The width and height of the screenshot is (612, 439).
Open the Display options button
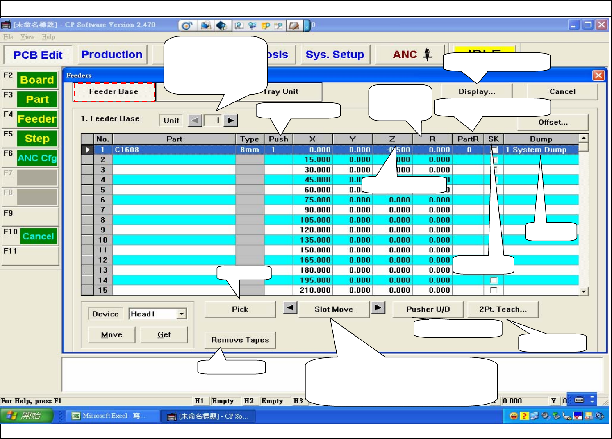point(477,92)
